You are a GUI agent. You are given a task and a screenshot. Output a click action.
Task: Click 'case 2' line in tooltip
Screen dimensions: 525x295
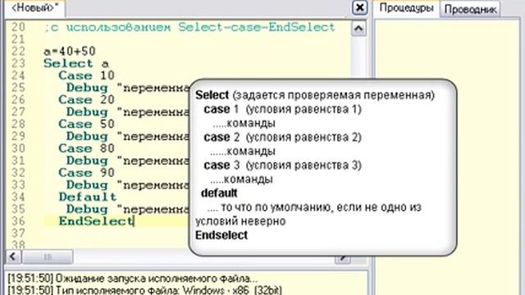tap(282, 138)
